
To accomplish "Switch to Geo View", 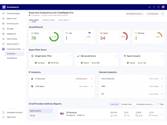I will point(115,104).
